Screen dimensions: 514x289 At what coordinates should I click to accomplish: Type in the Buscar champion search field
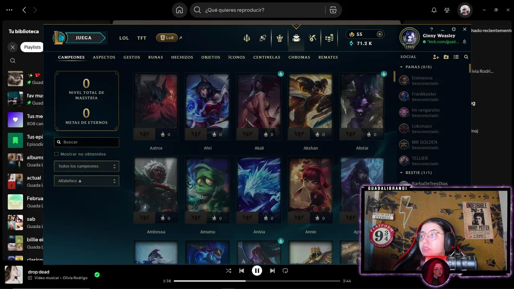[86, 142]
